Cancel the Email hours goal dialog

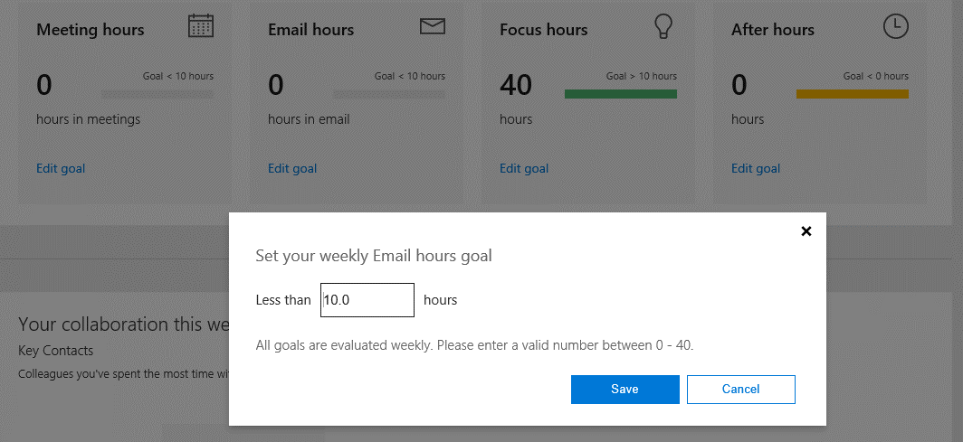(740, 390)
